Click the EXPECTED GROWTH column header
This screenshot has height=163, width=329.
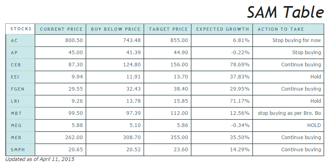click(222, 29)
